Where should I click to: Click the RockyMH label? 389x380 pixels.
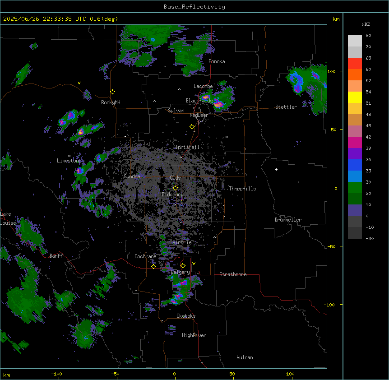(x=111, y=102)
